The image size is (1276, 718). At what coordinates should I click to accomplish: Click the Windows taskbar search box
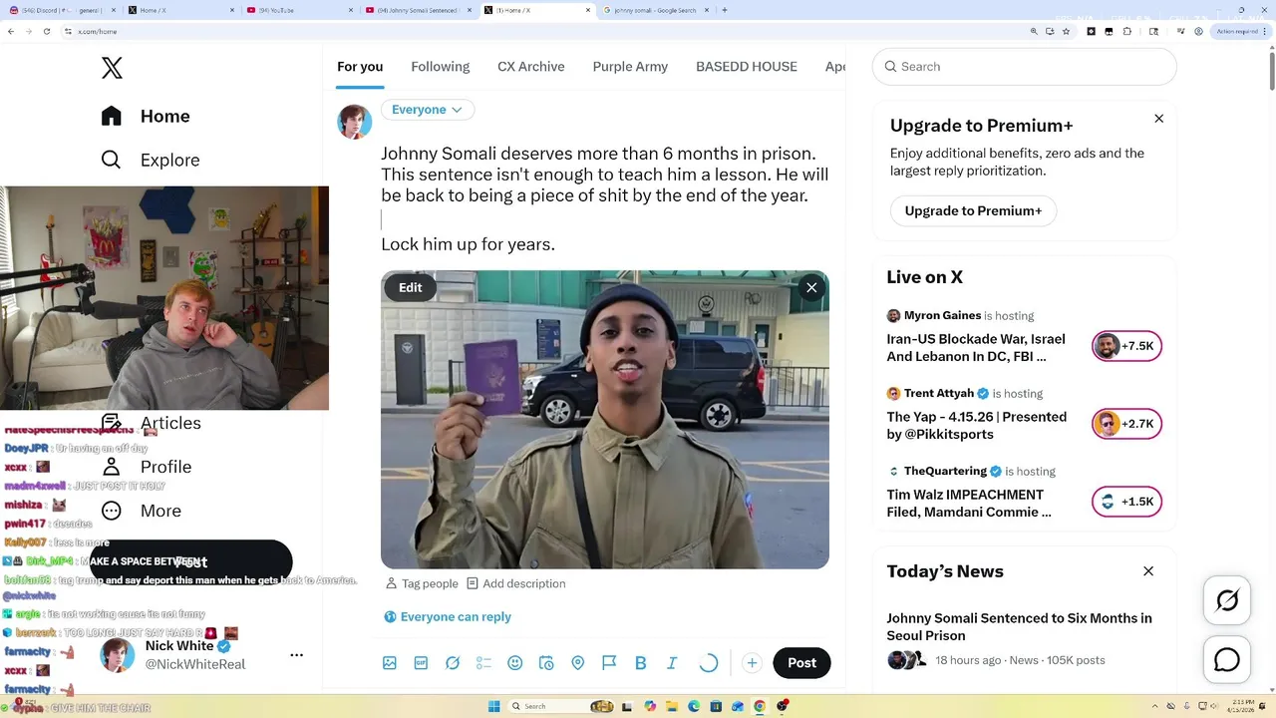pyautogui.click(x=561, y=706)
